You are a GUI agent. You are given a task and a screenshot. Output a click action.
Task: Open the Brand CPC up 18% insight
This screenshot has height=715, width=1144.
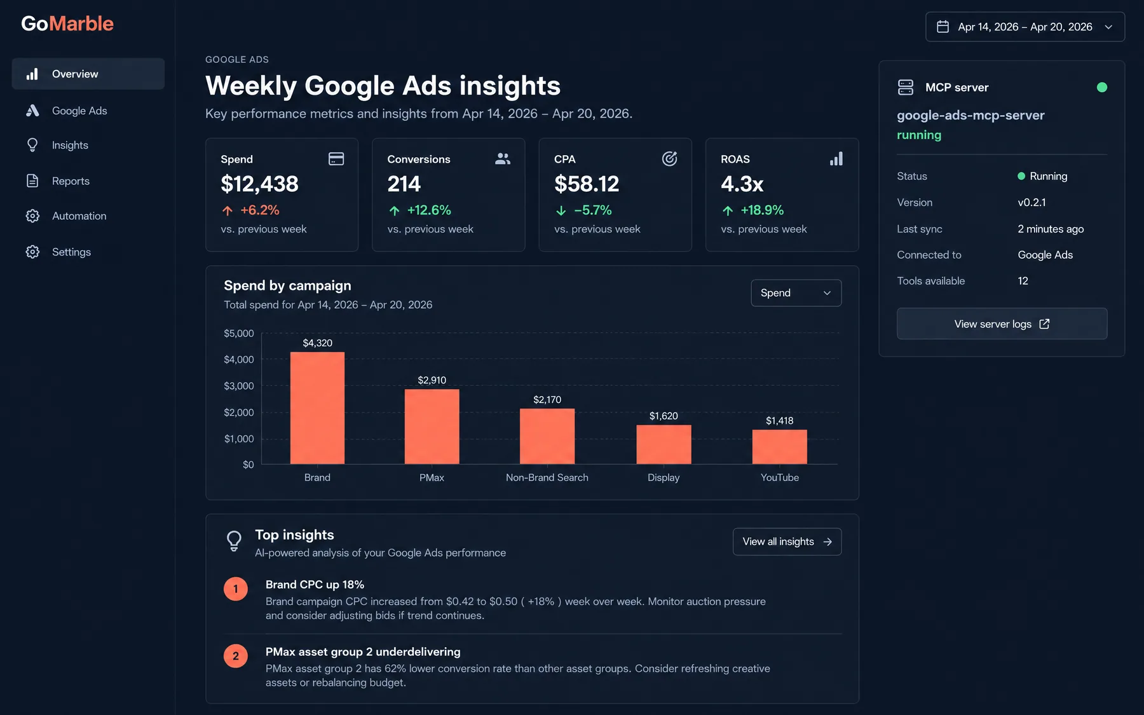tap(315, 585)
